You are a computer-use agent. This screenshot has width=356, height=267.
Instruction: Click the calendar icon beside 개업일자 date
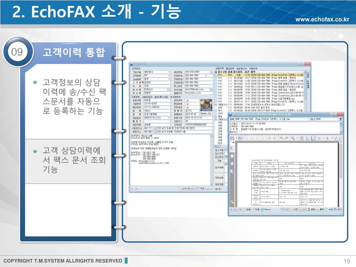click(159, 118)
